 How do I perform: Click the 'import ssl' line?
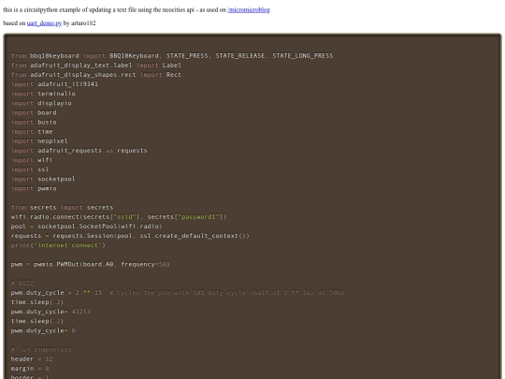pos(30,169)
